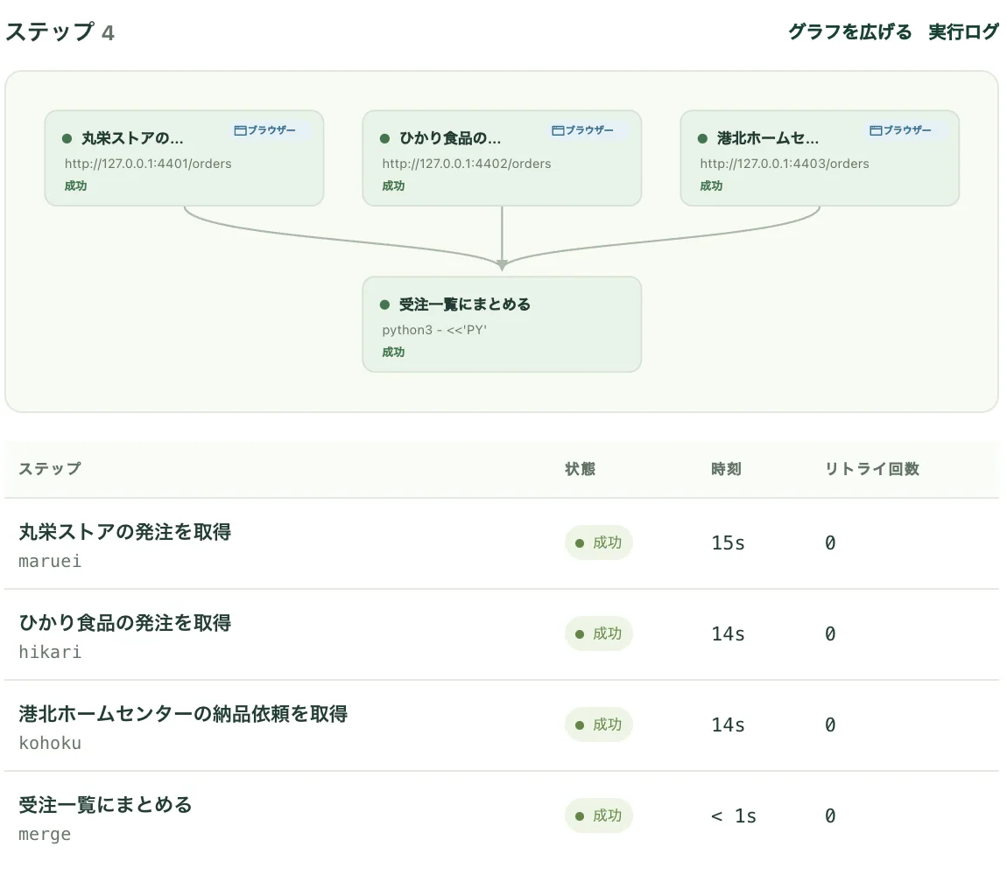Click retry count 0 in merge row
Image resolution: width=1007 pixels, height=875 pixels.
click(x=830, y=816)
